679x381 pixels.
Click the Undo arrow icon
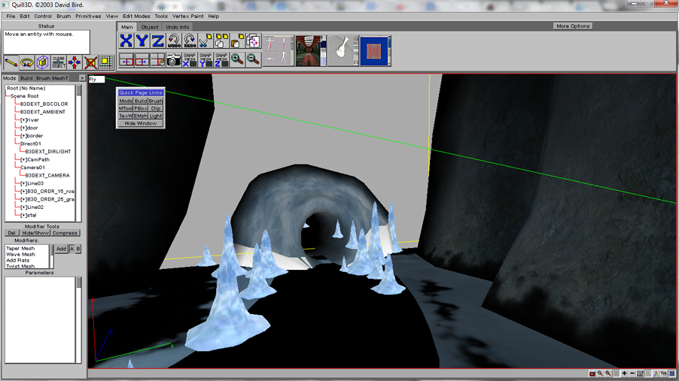(x=174, y=41)
